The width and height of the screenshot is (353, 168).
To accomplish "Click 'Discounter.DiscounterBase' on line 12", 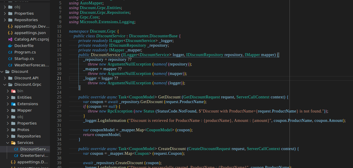I will point(153,36).
